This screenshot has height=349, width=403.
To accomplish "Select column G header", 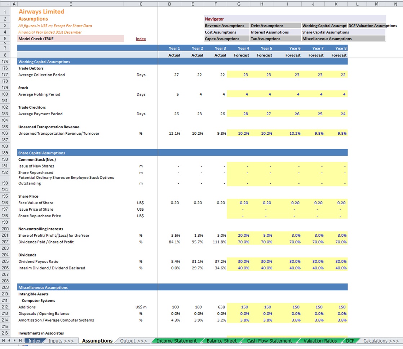I will [239, 4].
